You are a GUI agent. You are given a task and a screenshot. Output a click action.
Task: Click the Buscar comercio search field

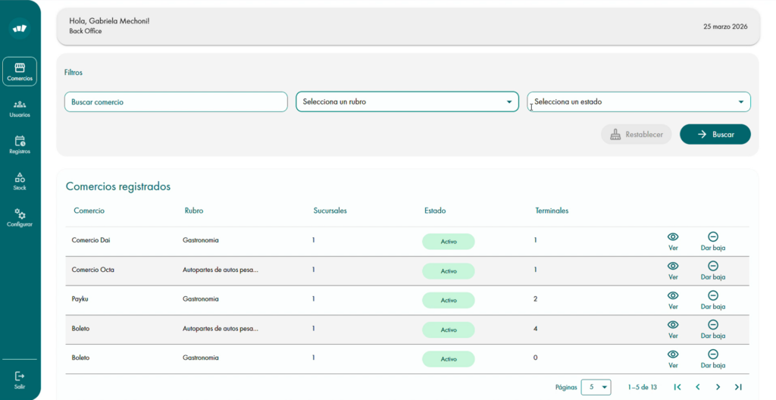[x=176, y=102]
